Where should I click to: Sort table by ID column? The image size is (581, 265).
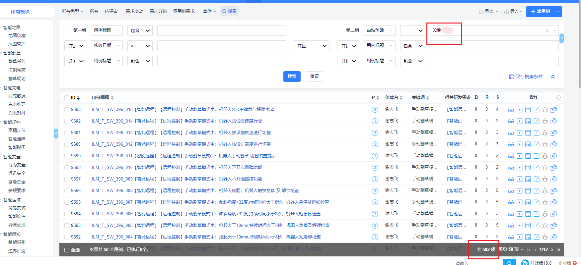tap(75, 98)
